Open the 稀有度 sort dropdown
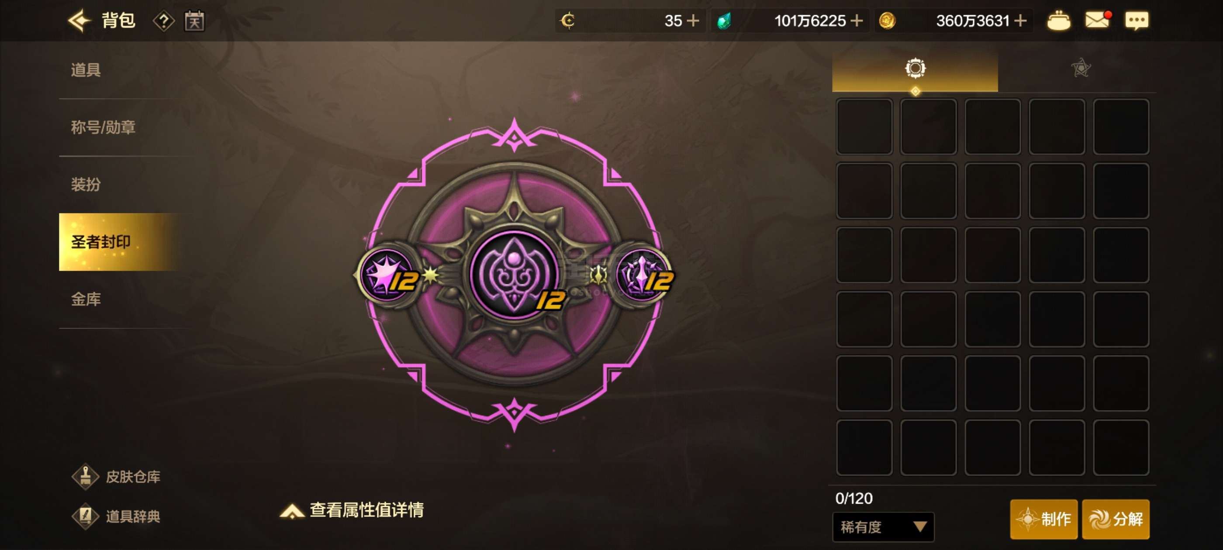 [x=883, y=526]
